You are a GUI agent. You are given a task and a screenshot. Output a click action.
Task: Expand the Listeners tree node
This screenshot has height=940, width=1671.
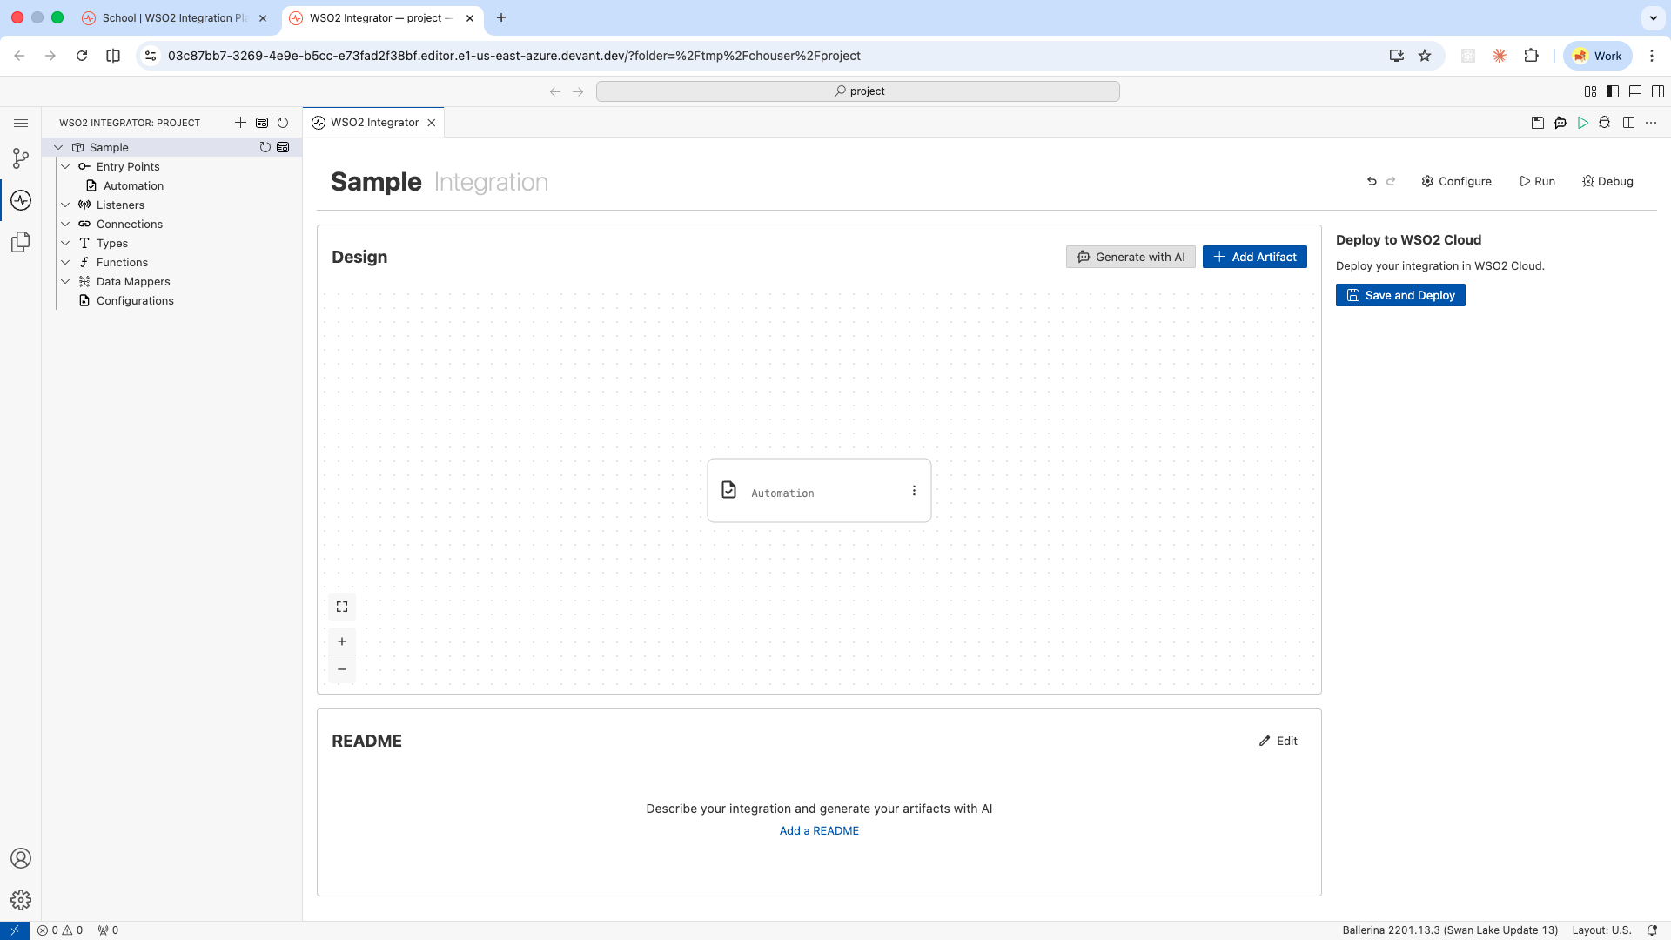(65, 205)
